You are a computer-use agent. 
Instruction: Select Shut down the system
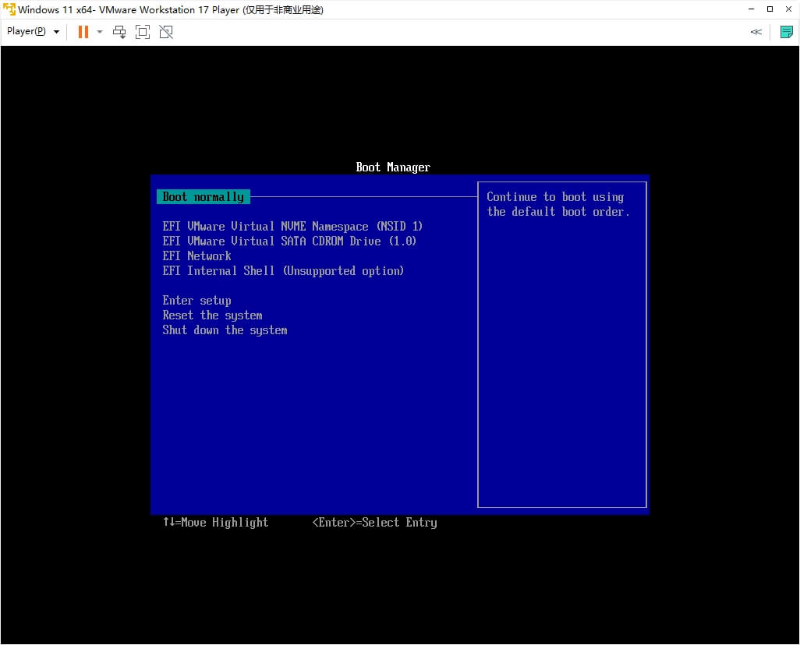point(225,330)
